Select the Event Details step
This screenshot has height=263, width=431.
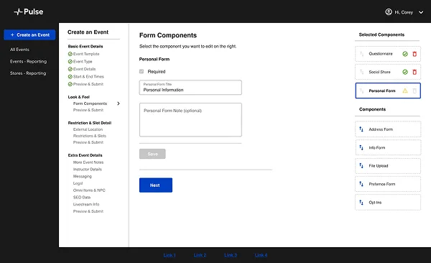point(84,69)
